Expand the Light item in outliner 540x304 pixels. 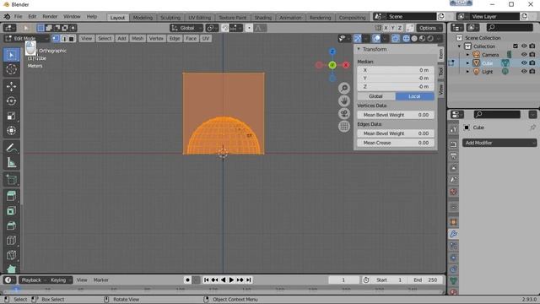pyautogui.click(x=467, y=71)
